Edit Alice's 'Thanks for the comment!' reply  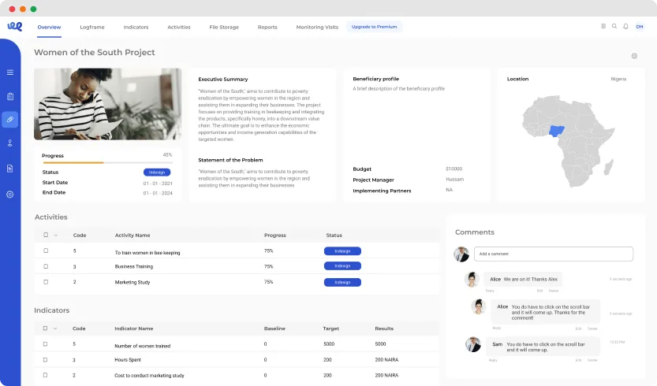tap(578, 328)
